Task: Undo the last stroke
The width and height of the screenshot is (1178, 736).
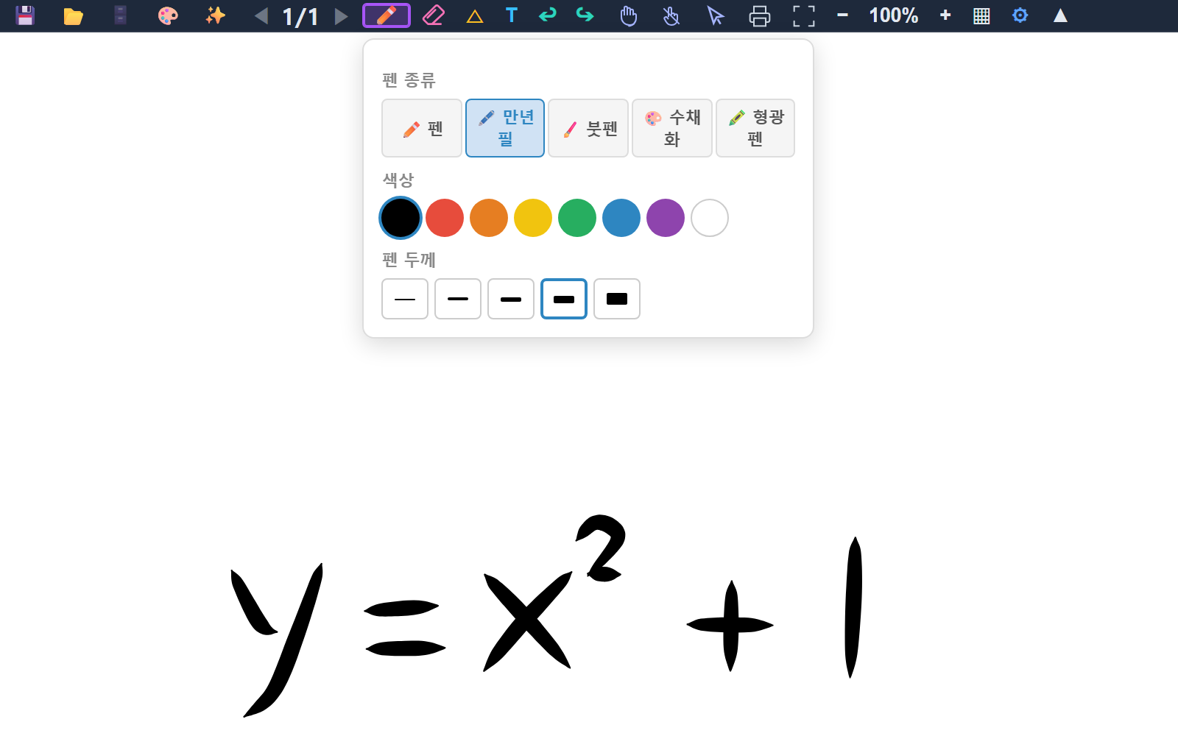Action: (x=548, y=15)
